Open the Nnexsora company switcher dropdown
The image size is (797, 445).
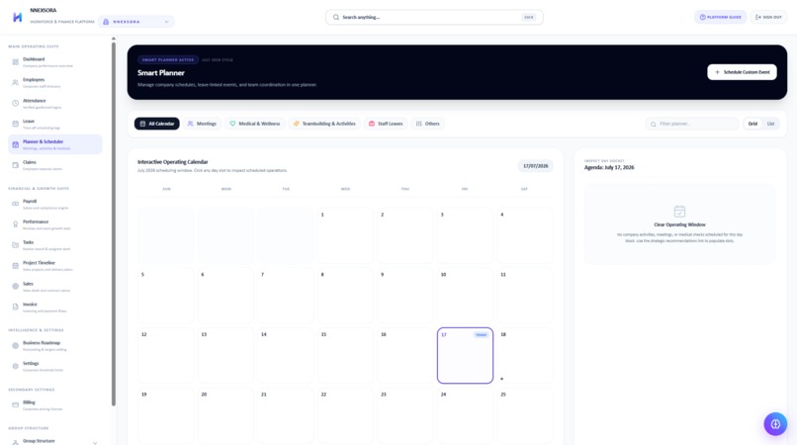click(136, 22)
